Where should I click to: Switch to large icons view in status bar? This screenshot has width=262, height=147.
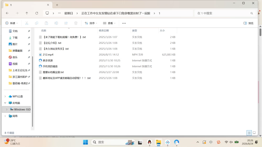[x=254, y=133]
